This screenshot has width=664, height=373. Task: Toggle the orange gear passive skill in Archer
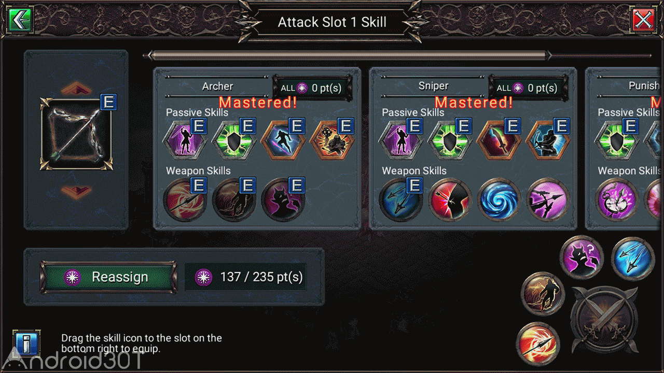pyautogui.click(x=332, y=141)
